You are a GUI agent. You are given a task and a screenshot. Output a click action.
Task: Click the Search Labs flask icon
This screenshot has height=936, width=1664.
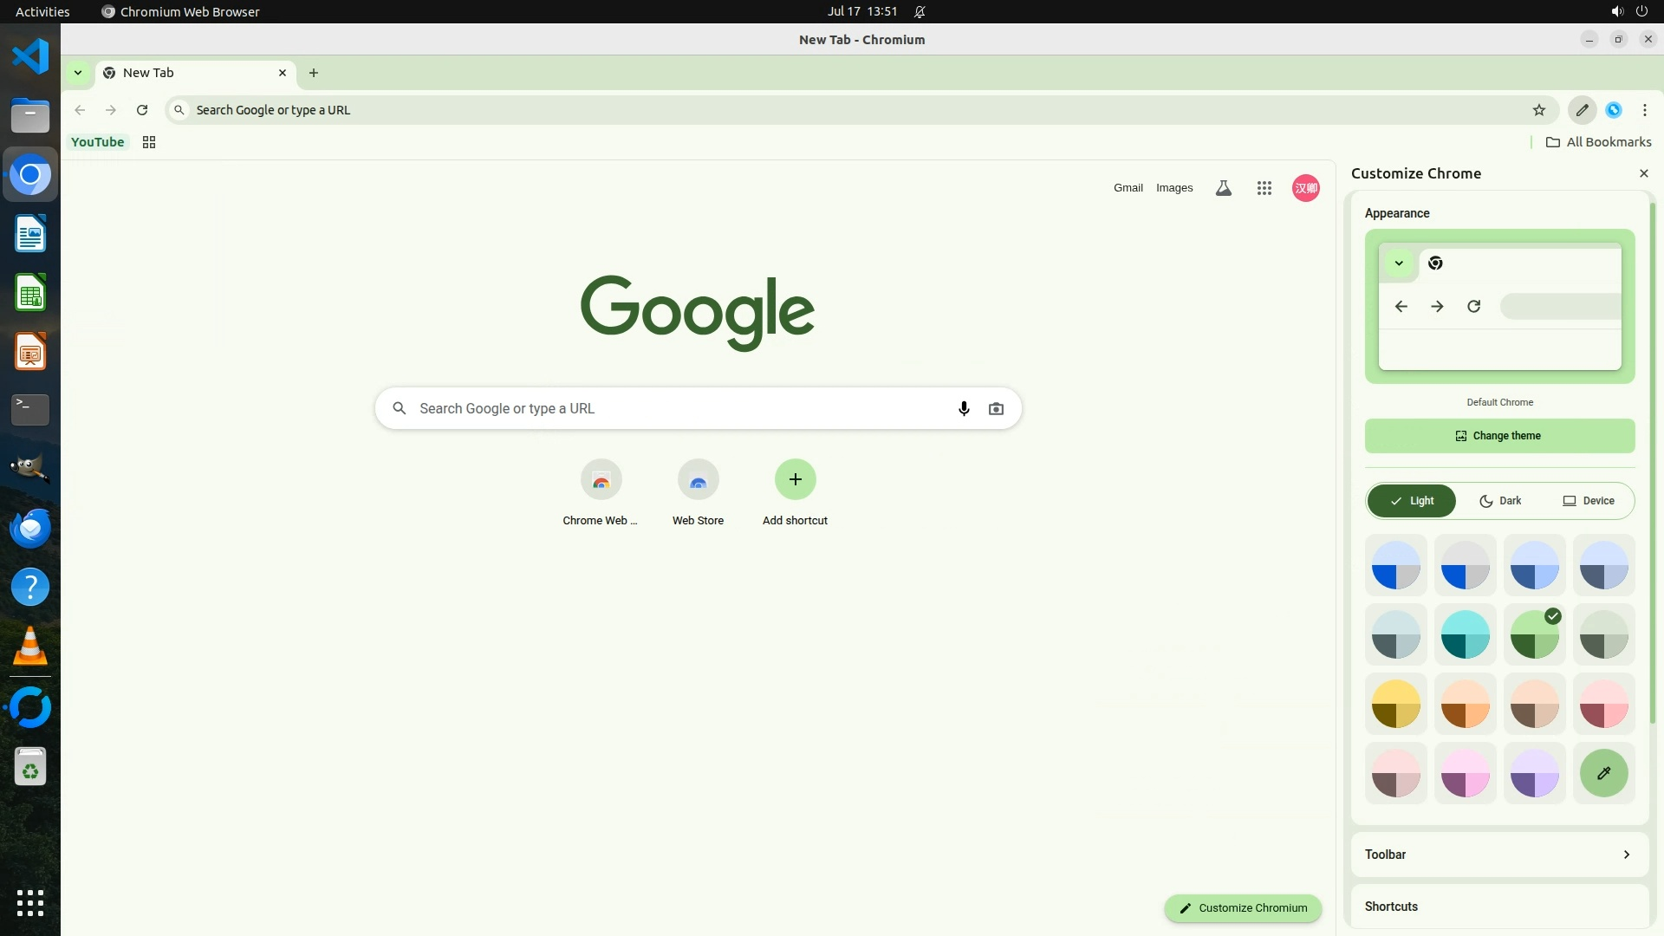[x=1223, y=188]
